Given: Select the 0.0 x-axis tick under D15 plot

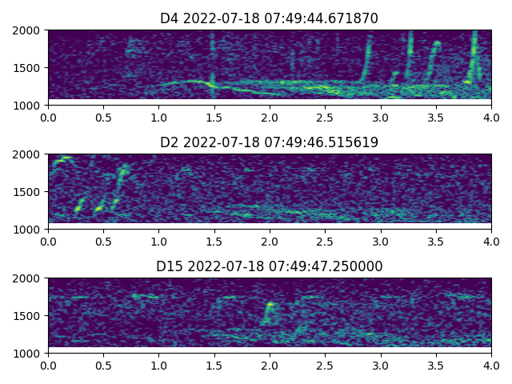Looking at the screenshot, I should tap(48, 365).
